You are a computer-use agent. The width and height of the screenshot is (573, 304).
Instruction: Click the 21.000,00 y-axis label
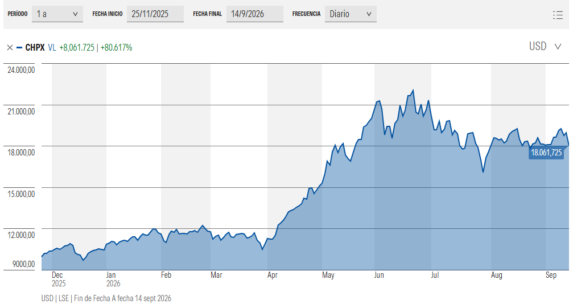21,111
